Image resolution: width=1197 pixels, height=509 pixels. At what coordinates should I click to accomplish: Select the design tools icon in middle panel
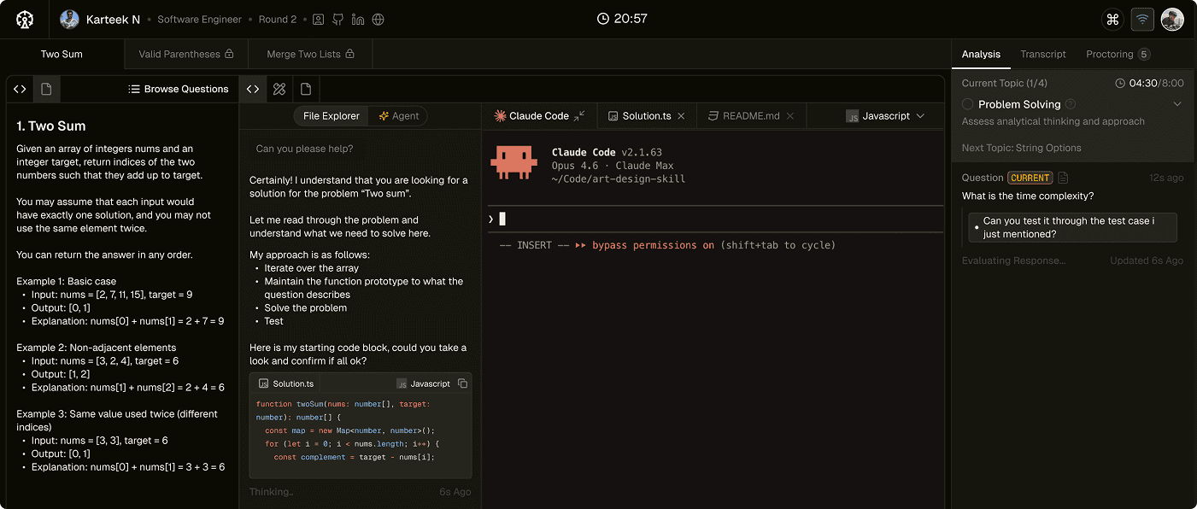279,89
